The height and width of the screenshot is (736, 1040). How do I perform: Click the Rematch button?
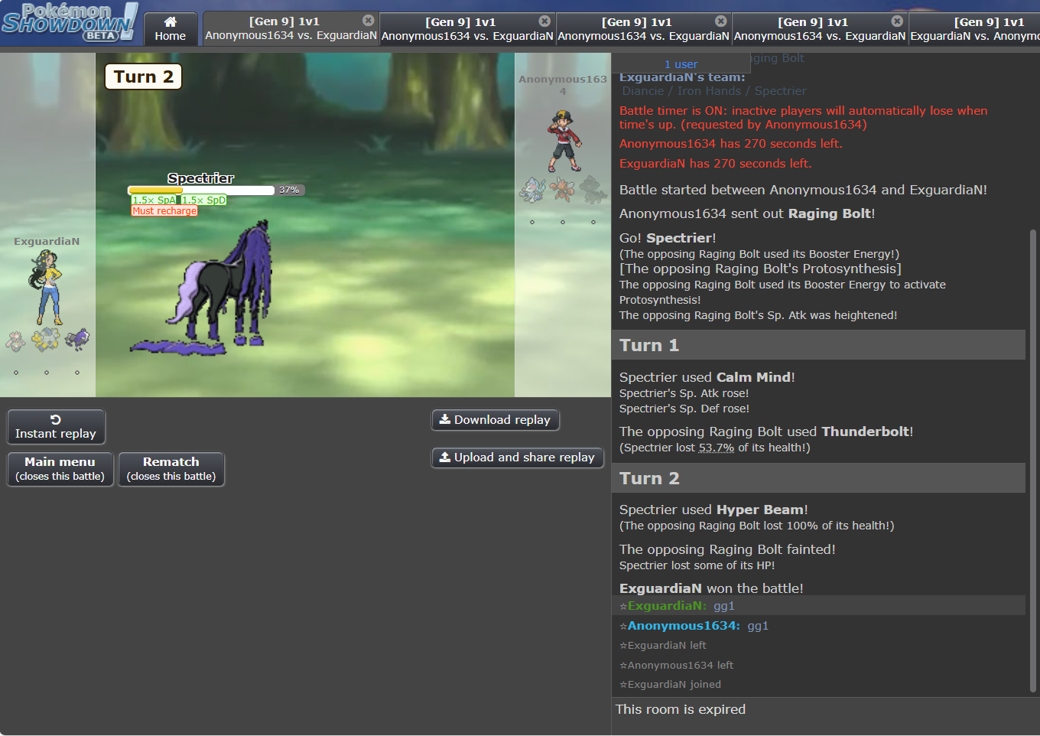(x=171, y=469)
